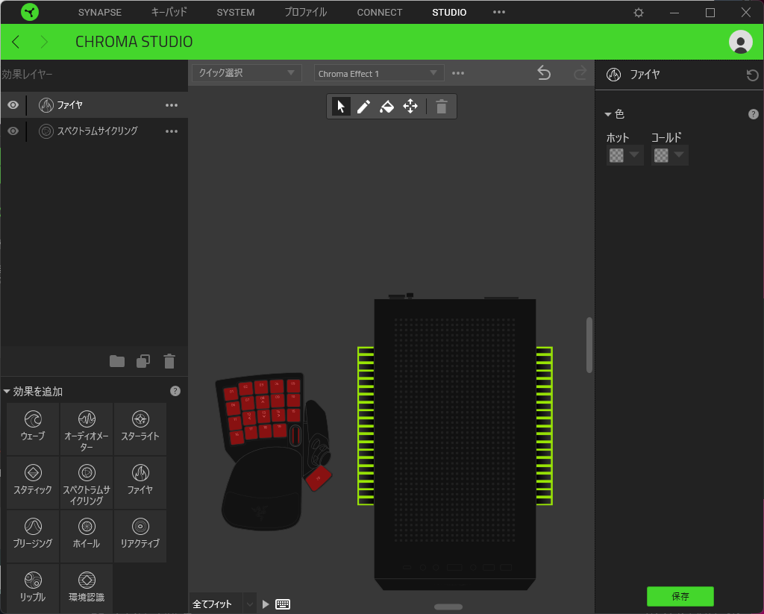Collapse the 効果を追加 section
Viewport: 764px width, 614px height.
pos(7,392)
